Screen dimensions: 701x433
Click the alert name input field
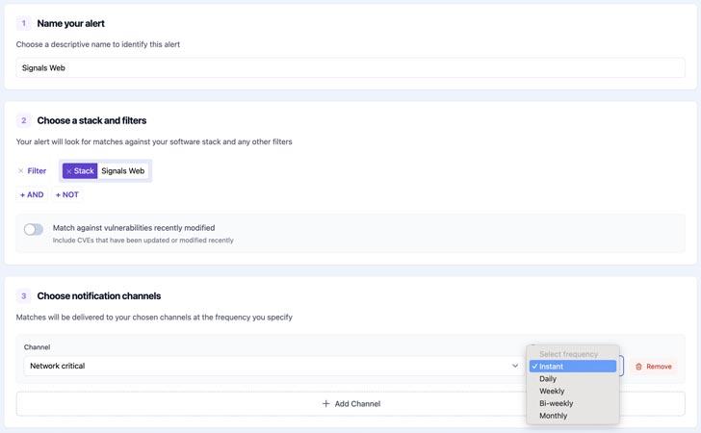[x=350, y=68]
